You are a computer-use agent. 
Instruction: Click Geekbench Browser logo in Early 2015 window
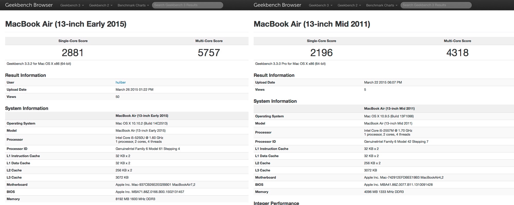tap(29, 5)
